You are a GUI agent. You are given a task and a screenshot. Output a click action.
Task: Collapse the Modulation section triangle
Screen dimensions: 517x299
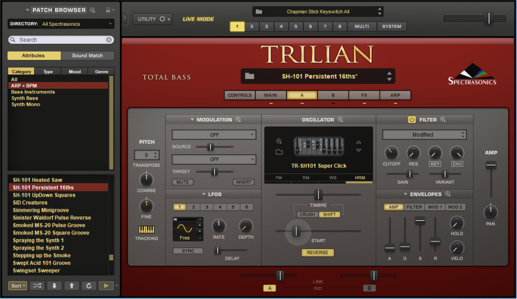[192, 119]
